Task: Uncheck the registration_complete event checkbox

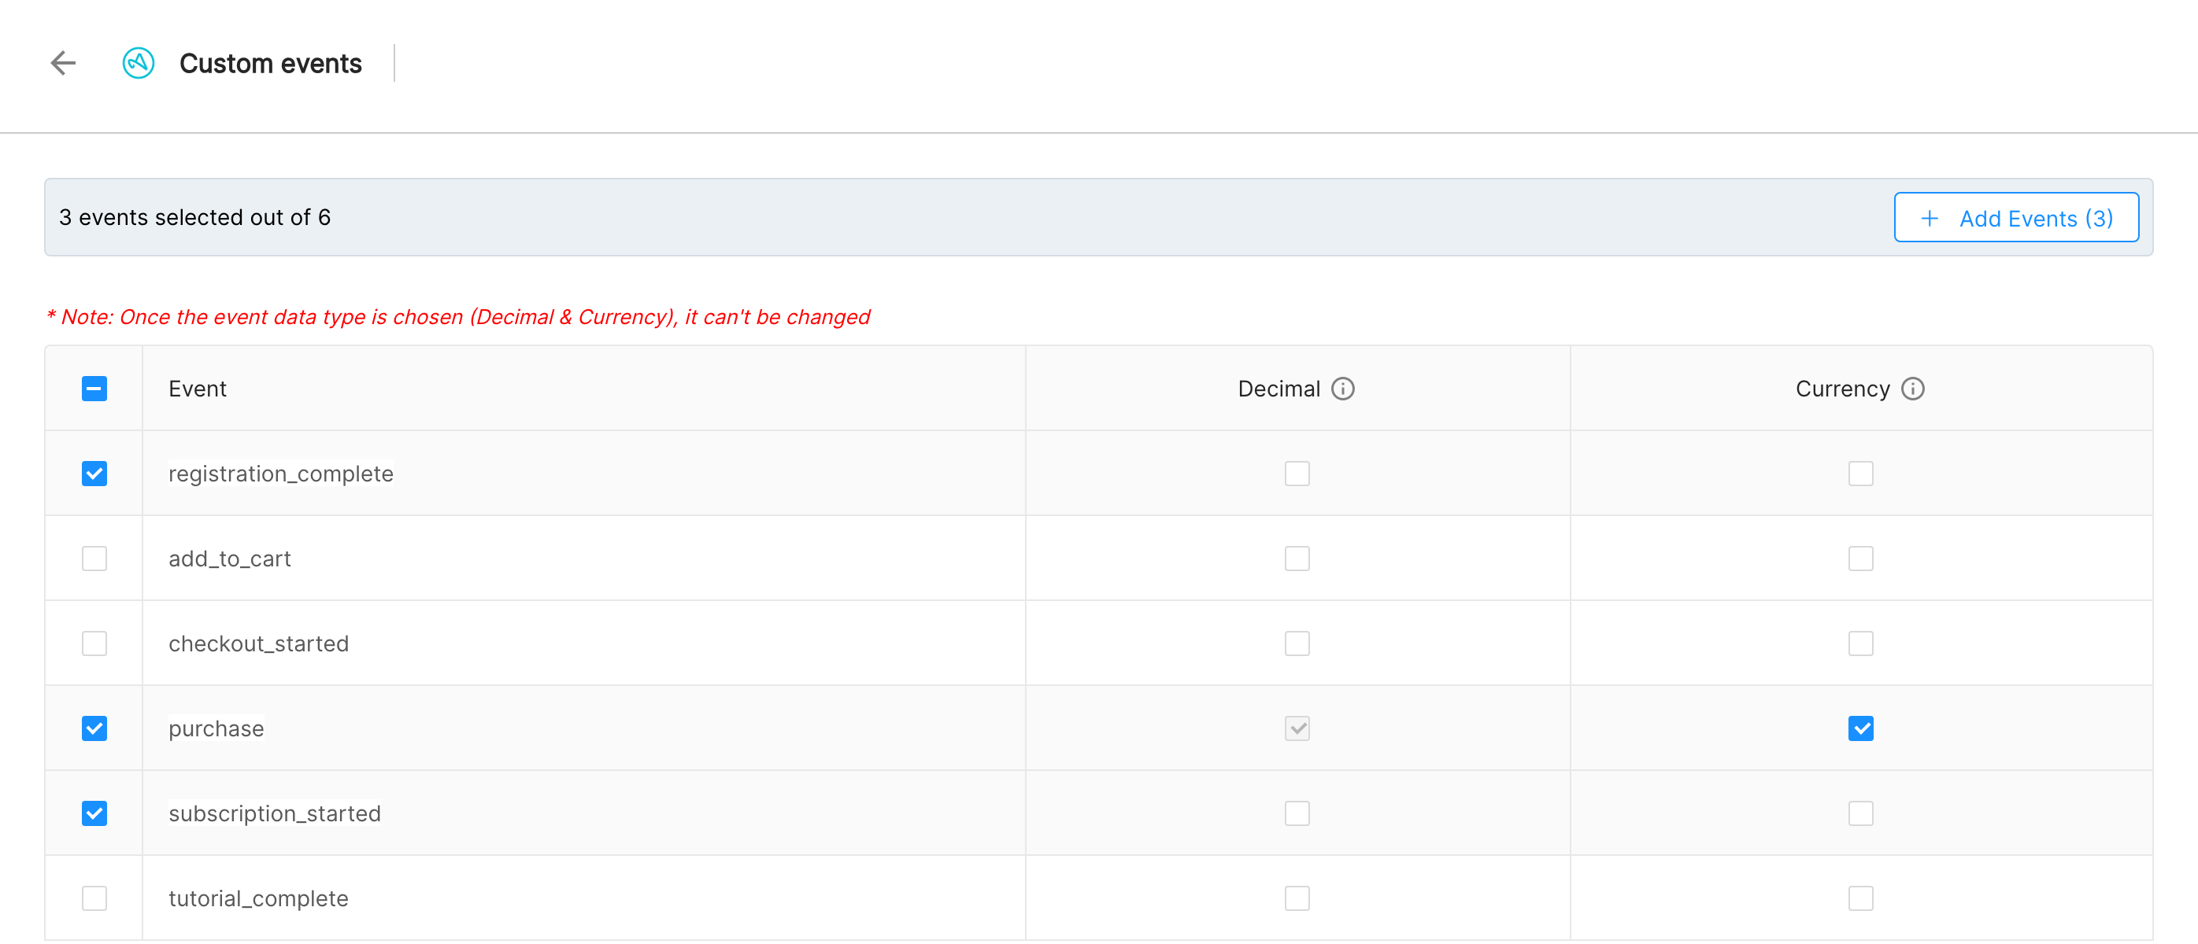Action: pos(94,474)
